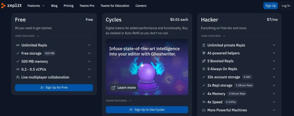Click the people icon beside Live multiplayer collaboration
Viewport: 294px width, 116px height.
tap(18, 77)
